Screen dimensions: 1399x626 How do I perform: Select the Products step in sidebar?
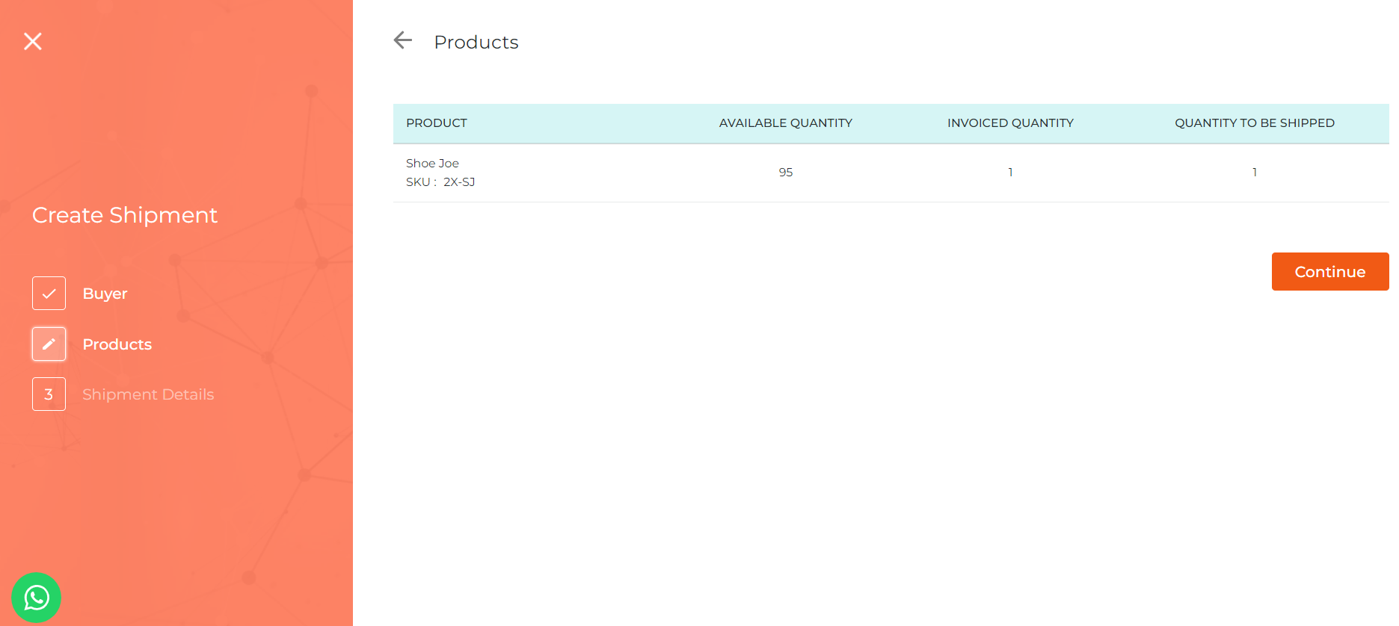point(117,344)
